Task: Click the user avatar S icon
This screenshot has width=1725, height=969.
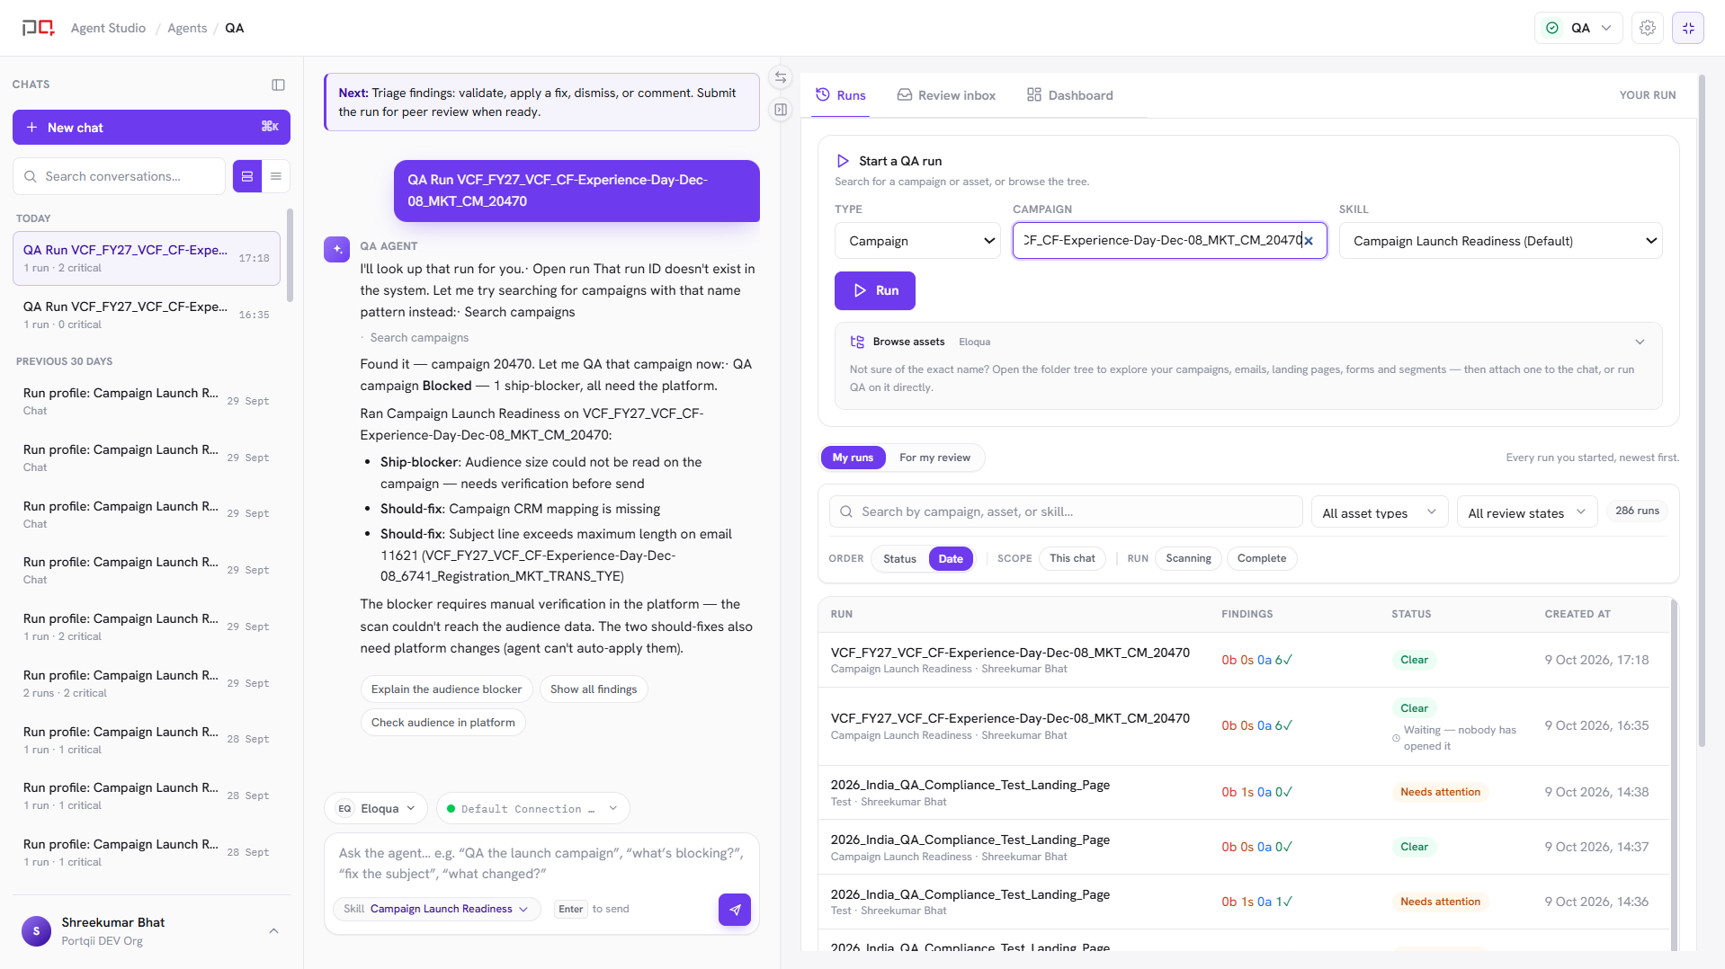Action: click(36, 931)
